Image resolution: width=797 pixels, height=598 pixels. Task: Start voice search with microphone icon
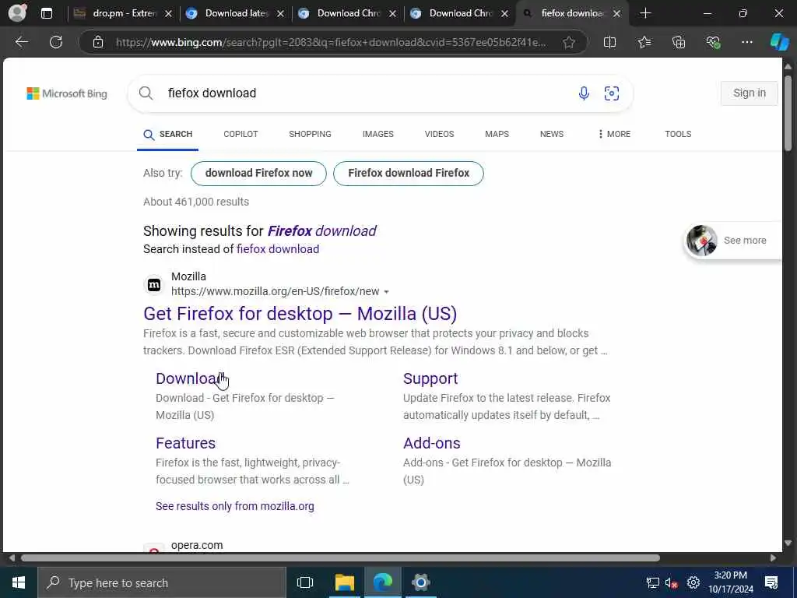[584, 93]
